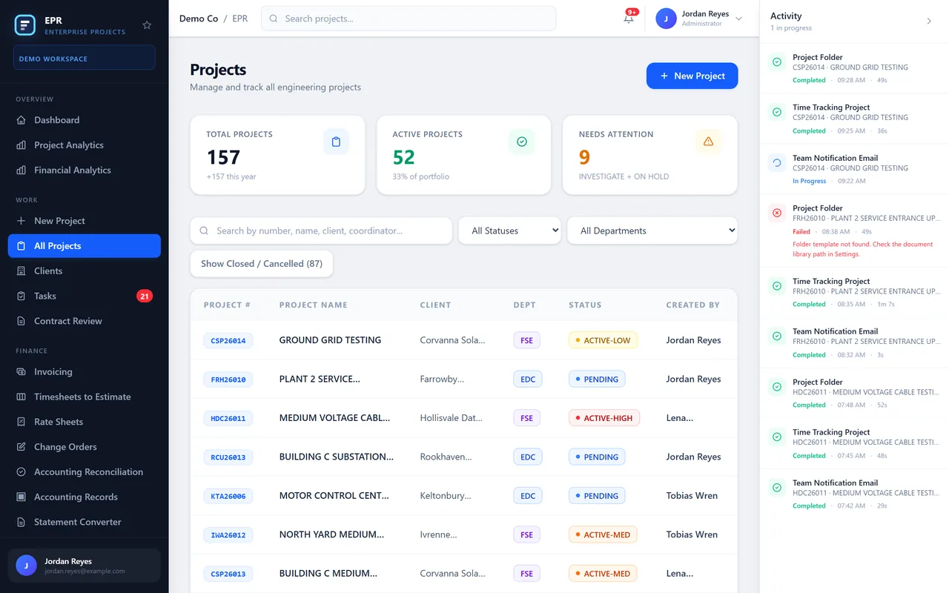Screen dimensions: 949x593
Task: Focus the Search projects top field
Action: tap(409, 19)
